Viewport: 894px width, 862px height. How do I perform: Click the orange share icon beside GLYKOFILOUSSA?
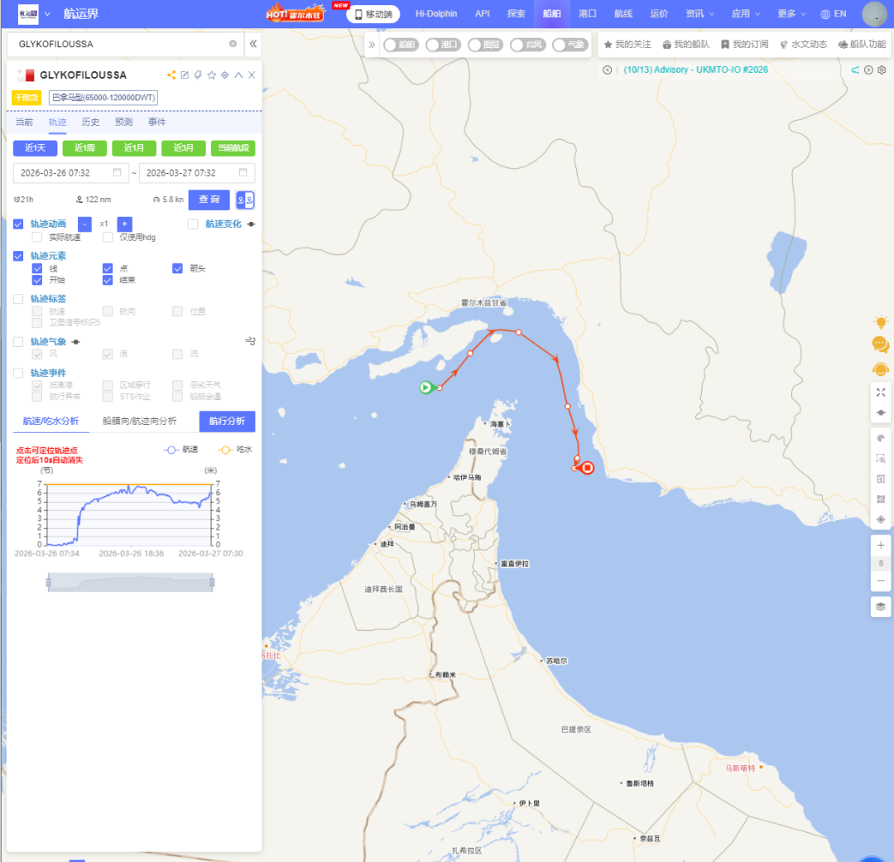pos(171,75)
